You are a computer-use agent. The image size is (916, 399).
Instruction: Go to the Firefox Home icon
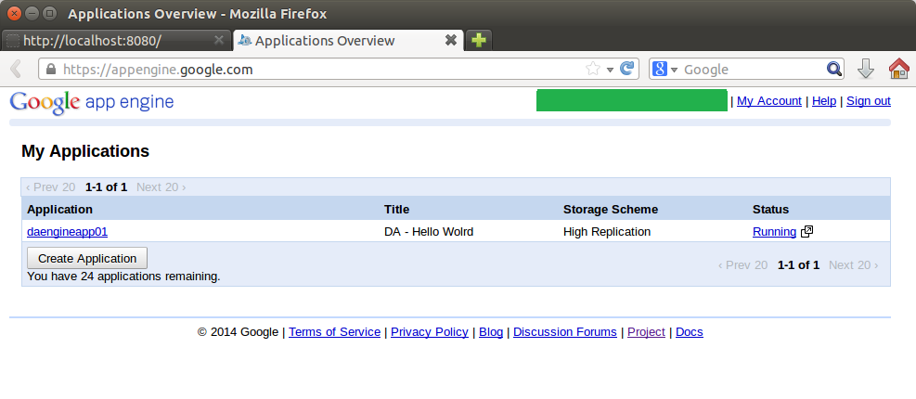[898, 70]
